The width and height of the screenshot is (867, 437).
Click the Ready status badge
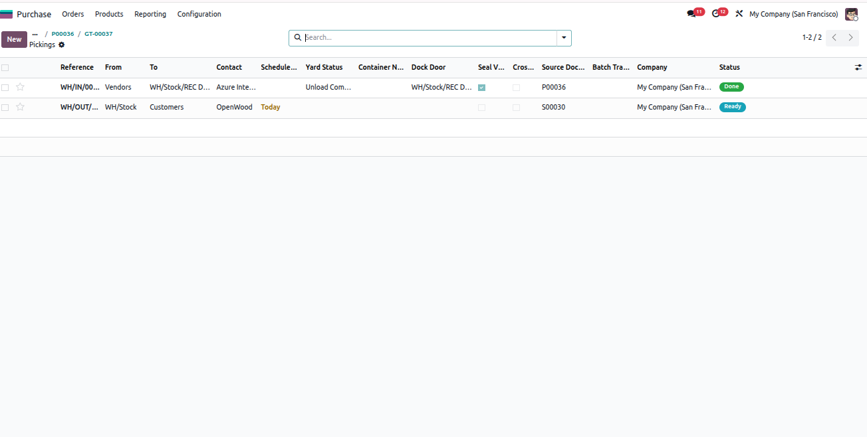733,107
